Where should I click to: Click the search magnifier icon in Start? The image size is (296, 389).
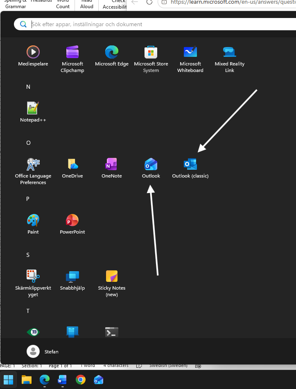[23, 24]
